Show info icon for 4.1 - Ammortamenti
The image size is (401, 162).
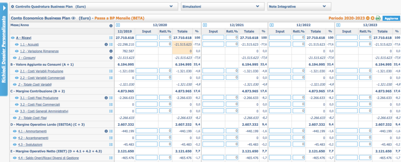pyautogui.click(x=106, y=131)
